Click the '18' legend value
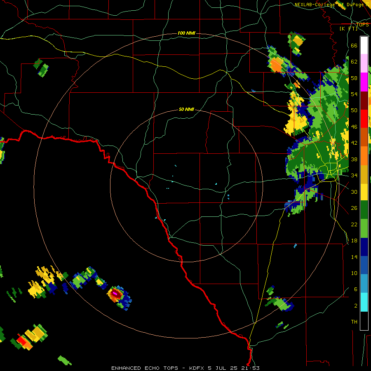371x371 pixels. pos(354,241)
